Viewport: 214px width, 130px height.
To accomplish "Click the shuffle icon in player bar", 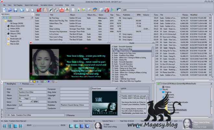I will [x=77, y=126].
